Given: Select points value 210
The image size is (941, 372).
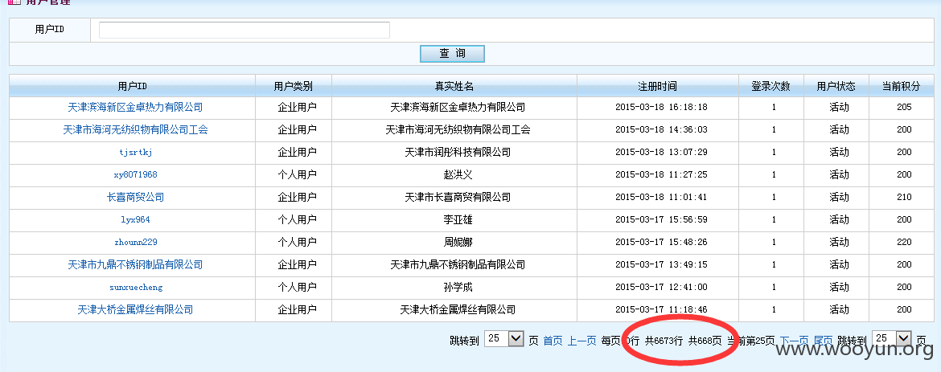Looking at the screenshot, I should tap(904, 198).
